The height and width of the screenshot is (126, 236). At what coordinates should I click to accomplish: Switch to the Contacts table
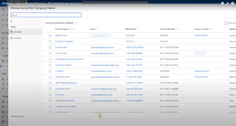17,38
